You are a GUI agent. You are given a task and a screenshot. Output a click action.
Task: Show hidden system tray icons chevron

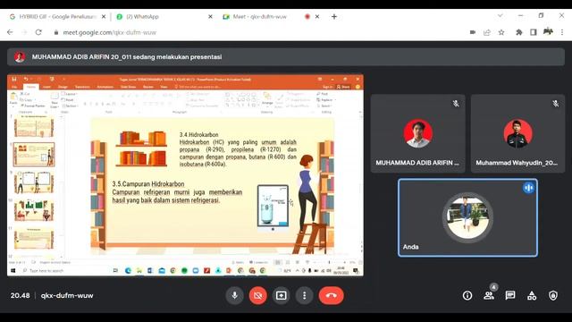pos(298,271)
